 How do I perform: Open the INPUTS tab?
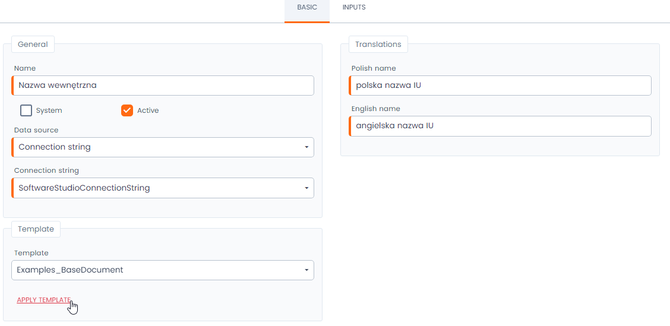pos(354,8)
